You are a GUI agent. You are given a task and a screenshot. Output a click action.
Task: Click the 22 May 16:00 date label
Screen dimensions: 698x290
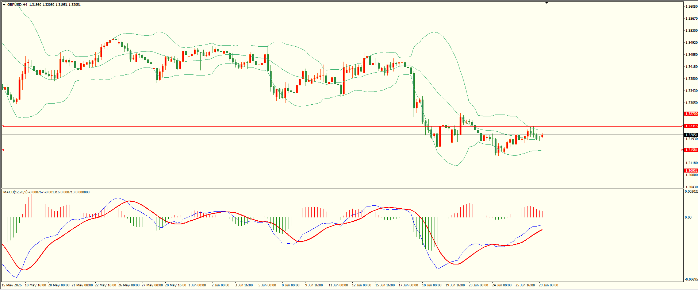[106, 285]
